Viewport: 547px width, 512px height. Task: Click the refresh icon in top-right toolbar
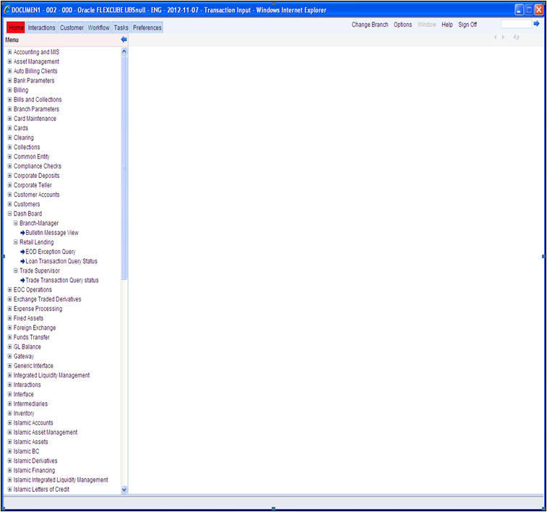pyautogui.click(x=516, y=37)
